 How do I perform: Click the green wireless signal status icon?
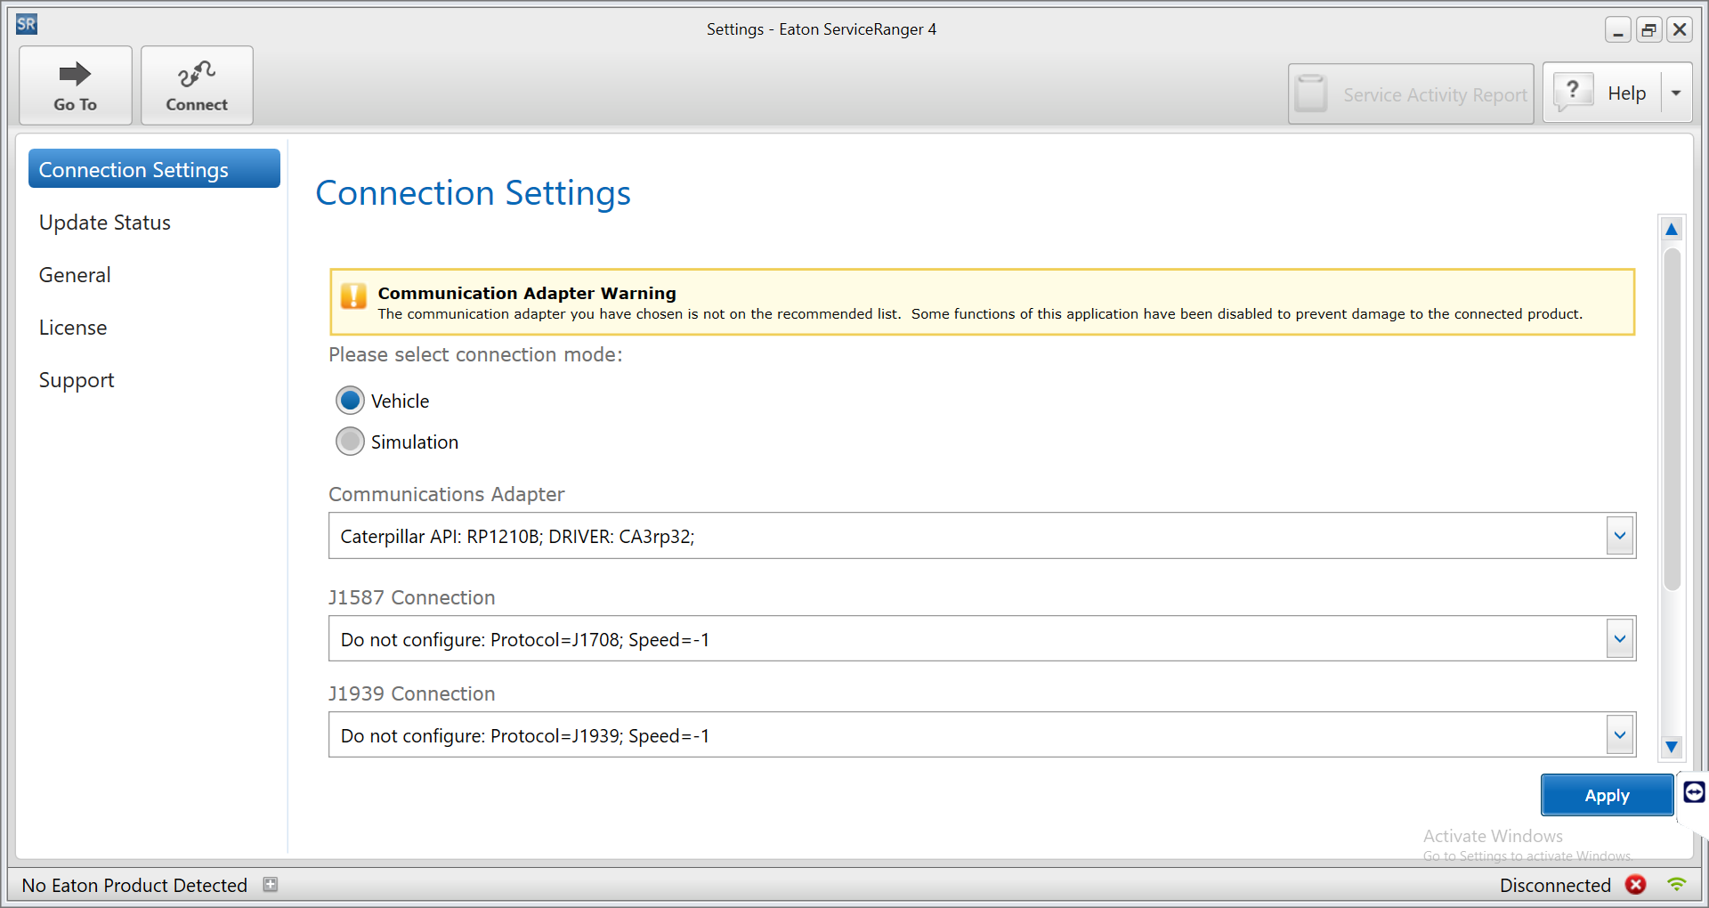pyautogui.click(x=1677, y=884)
